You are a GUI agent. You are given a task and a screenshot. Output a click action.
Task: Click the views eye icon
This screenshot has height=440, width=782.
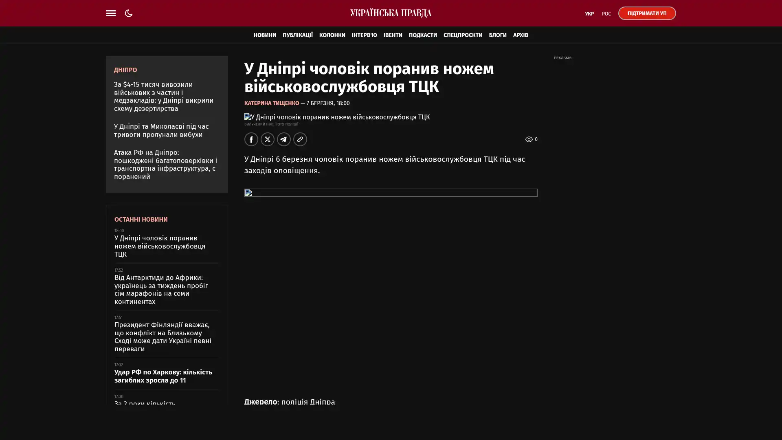[x=529, y=139]
